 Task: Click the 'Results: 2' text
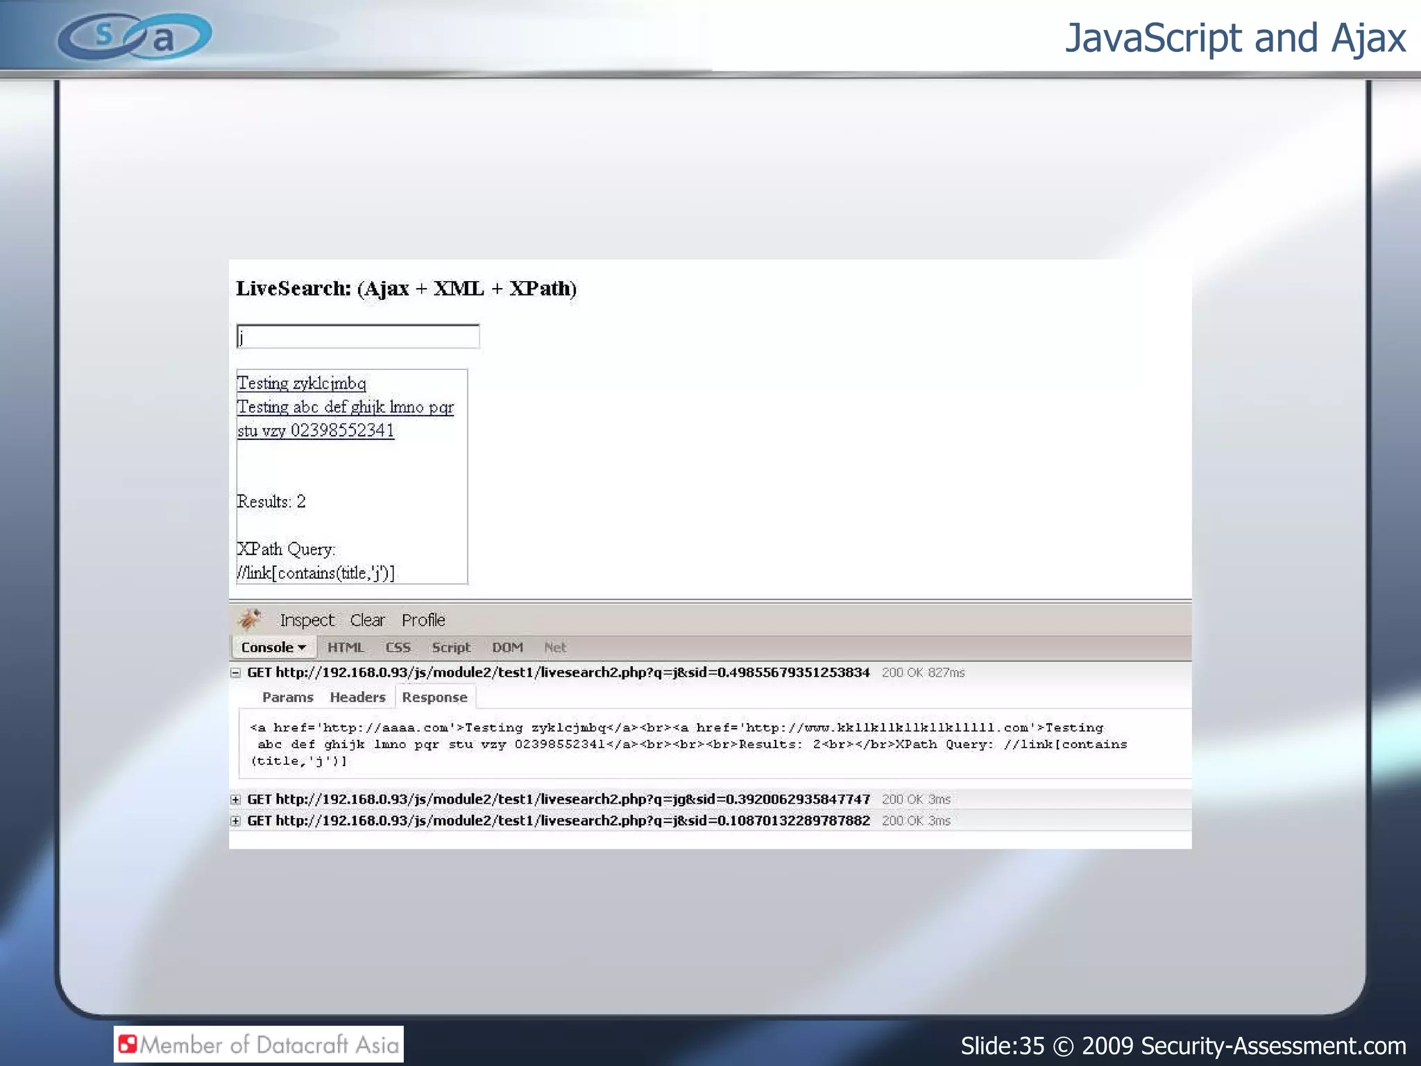[271, 501]
